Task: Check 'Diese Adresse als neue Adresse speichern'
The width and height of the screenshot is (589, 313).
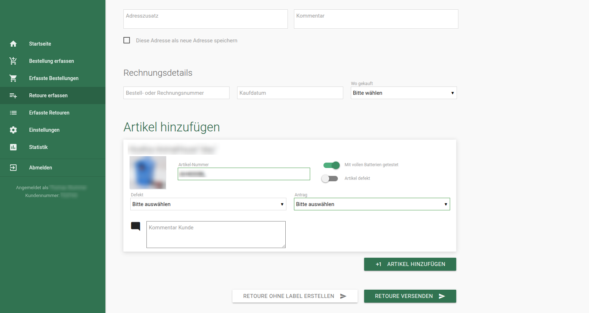Action: click(127, 40)
